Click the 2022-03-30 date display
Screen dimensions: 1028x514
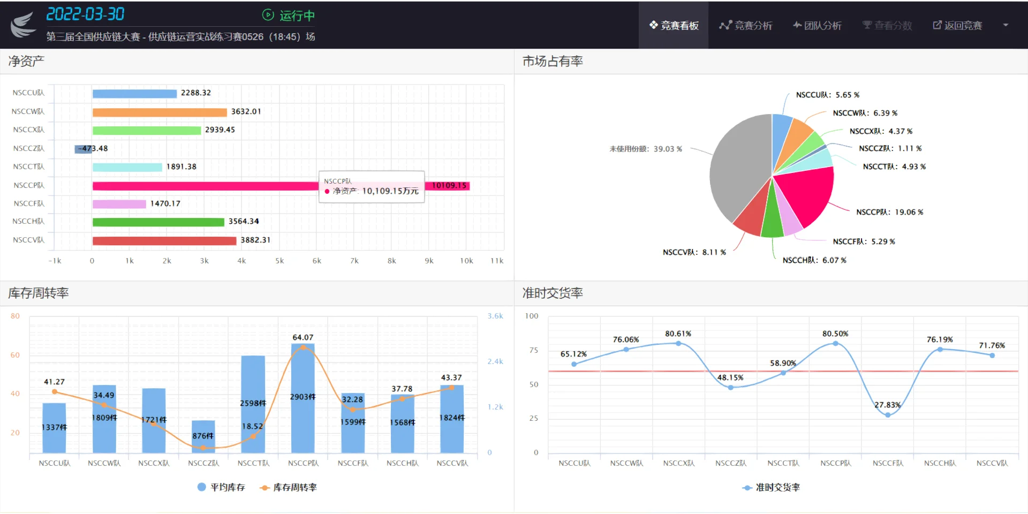click(86, 13)
